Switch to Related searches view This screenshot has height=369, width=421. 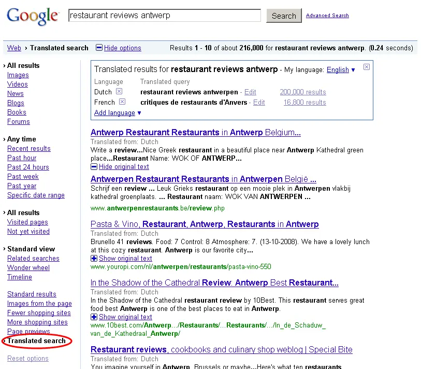pyautogui.click(x=33, y=258)
